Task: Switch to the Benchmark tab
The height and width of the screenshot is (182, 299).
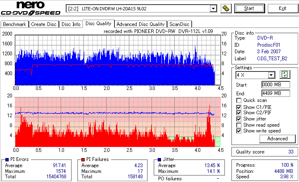Action: (14, 24)
